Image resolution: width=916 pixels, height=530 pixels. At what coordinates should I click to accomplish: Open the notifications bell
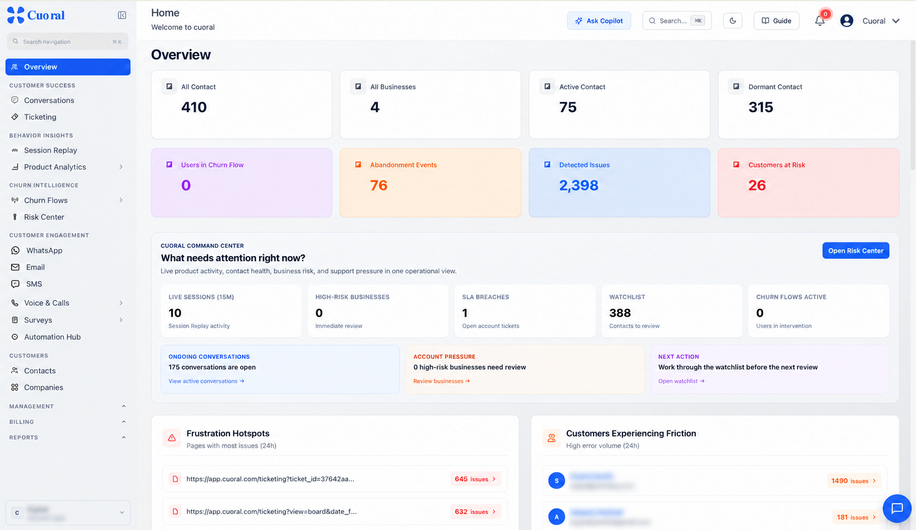pos(820,21)
